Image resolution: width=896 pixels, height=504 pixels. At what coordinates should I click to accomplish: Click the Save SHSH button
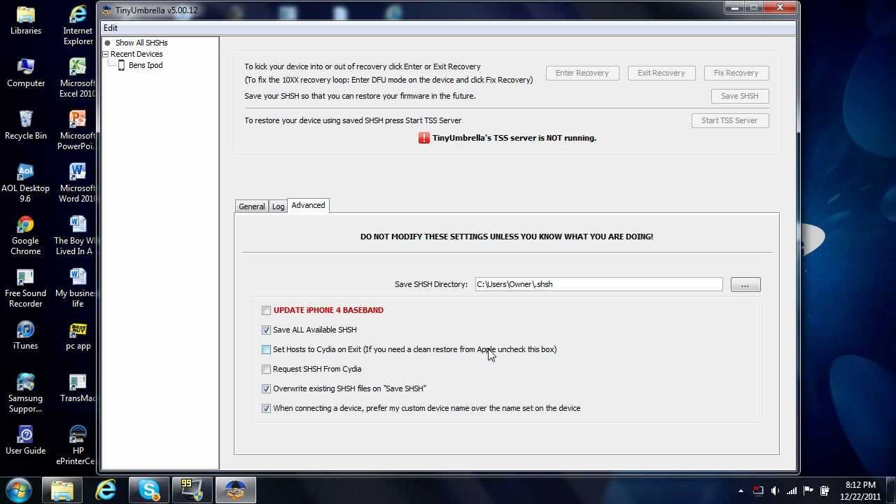pyautogui.click(x=740, y=96)
